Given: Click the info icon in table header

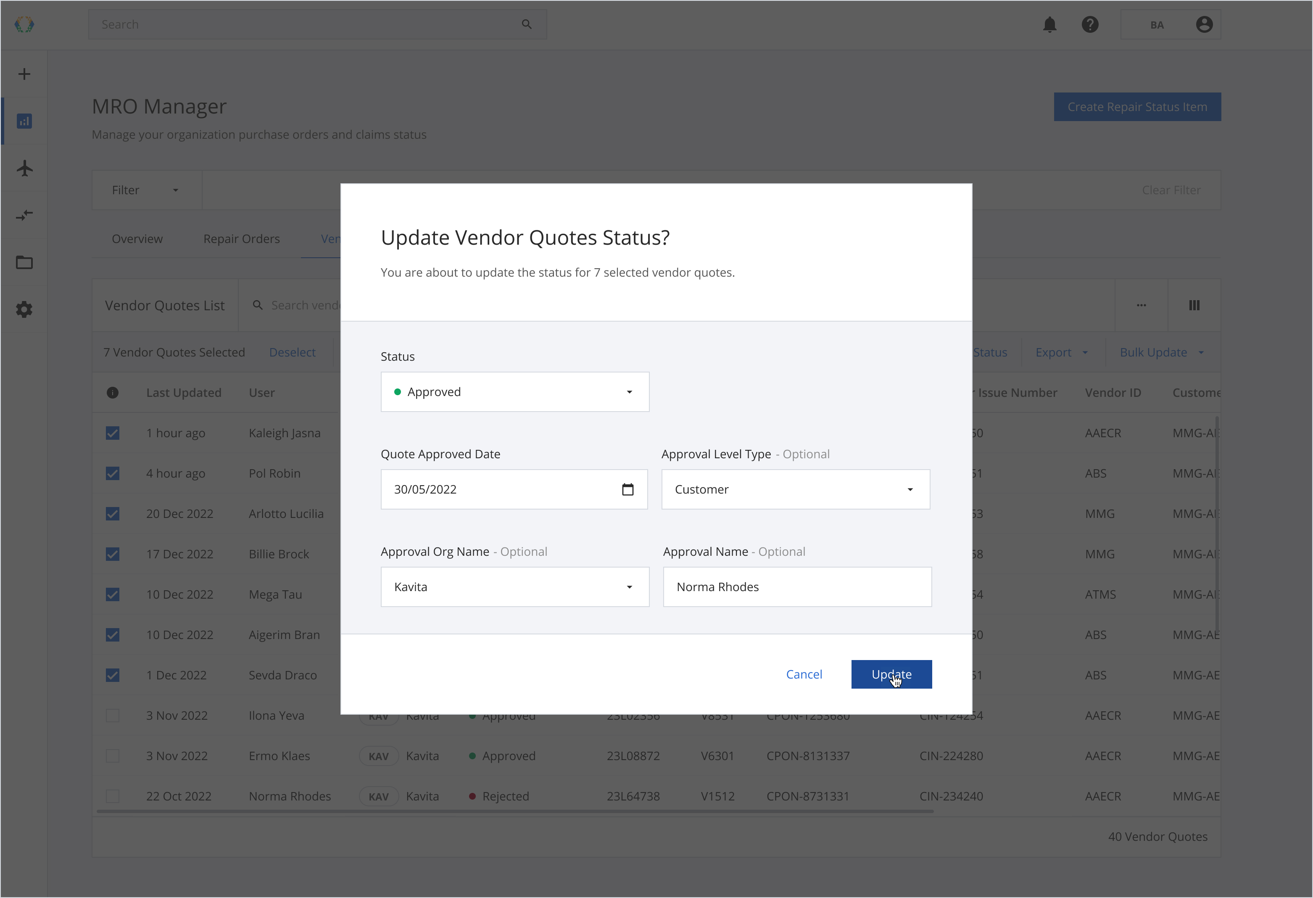Looking at the screenshot, I should [113, 393].
